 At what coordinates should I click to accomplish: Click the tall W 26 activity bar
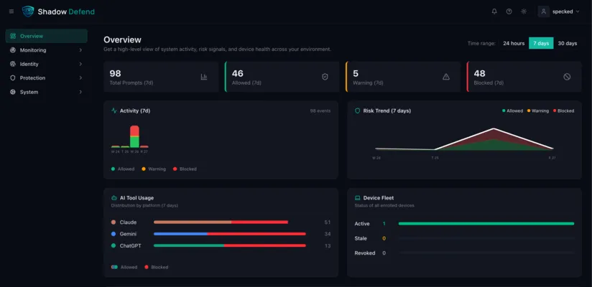(x=134, y=136)
